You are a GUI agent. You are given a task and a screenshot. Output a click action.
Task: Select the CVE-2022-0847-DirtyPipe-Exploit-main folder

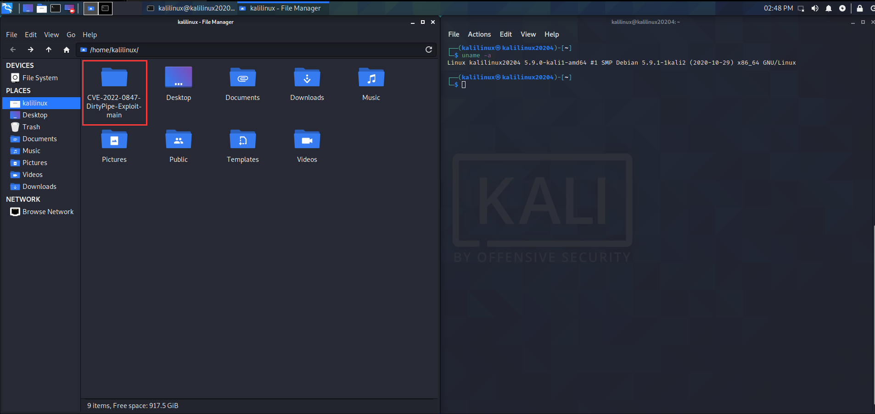pos(114,93)
